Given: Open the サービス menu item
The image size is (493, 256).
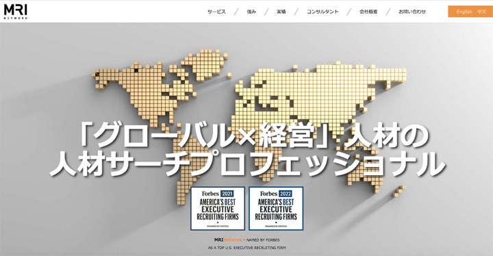Looking at the screenshot, I should tap(216, 12).
